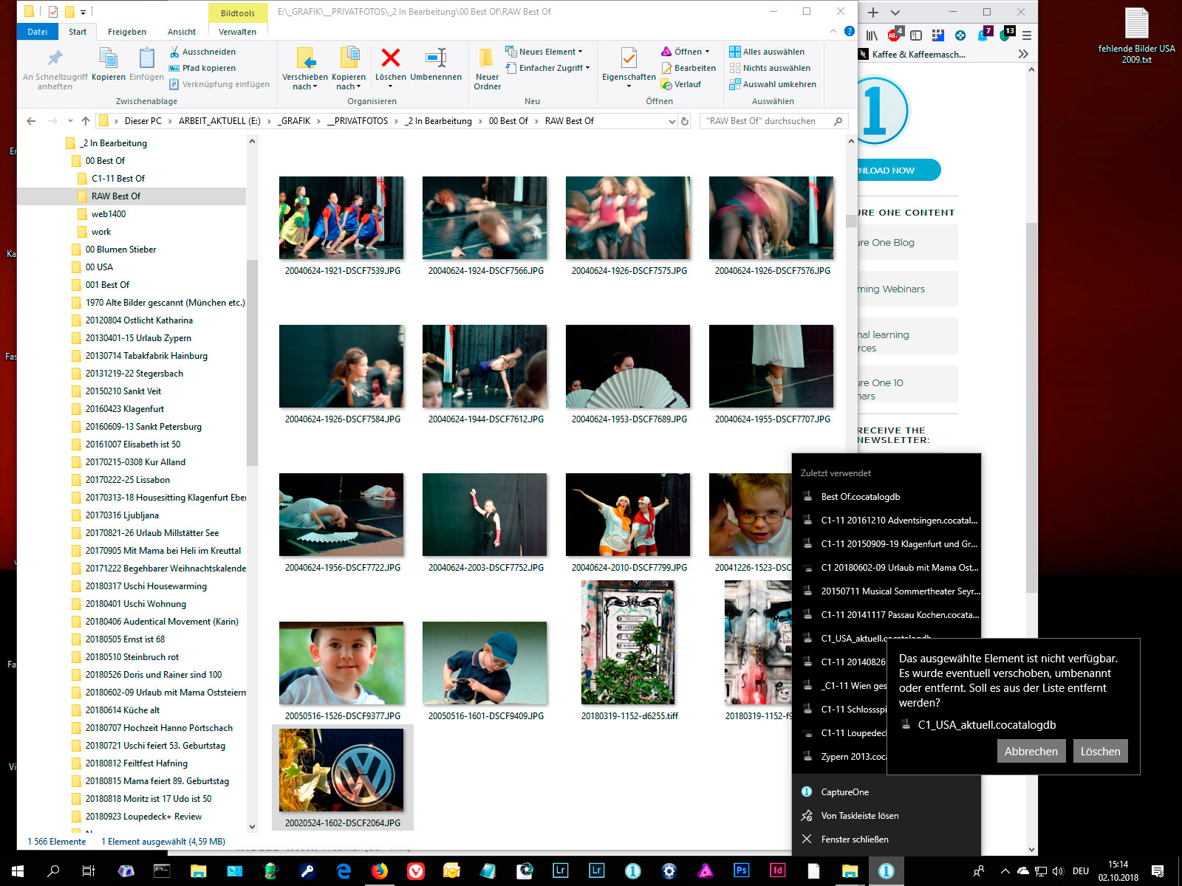
Task: Switch to the Ansicht ribbon tab
Action: (x=182, y=32)
